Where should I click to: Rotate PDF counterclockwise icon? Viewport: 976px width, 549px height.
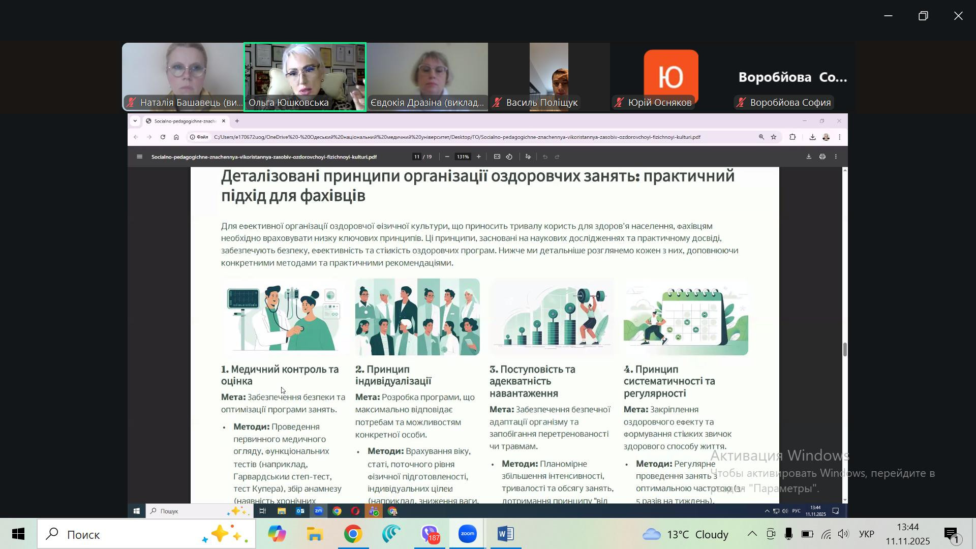tap(509, 157)
